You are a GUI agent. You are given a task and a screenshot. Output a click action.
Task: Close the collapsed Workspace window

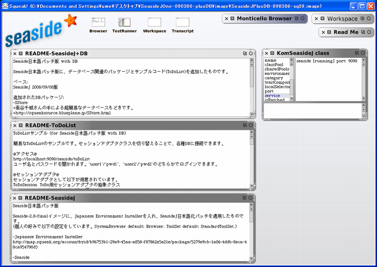click(x=316, y=18)
